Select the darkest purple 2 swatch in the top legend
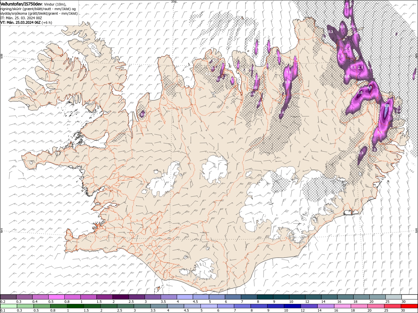The height and width of the screenshot is (313, 418). pyautogui.click(x=120, y=297)
